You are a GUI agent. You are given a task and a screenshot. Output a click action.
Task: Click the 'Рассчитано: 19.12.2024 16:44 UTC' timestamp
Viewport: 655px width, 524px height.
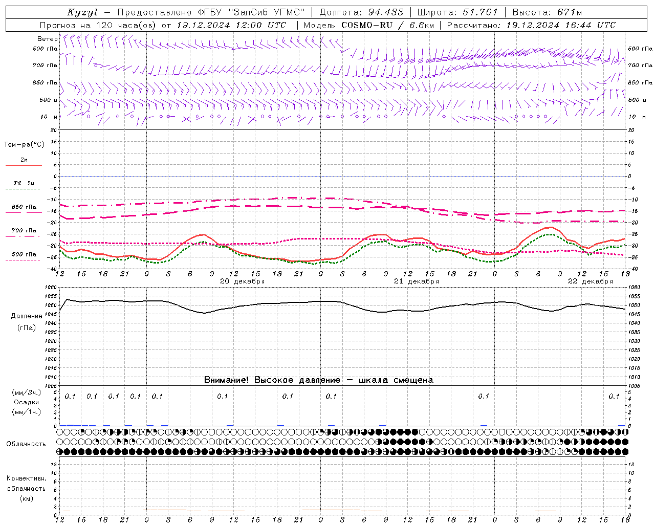click(x=531, y=25)
